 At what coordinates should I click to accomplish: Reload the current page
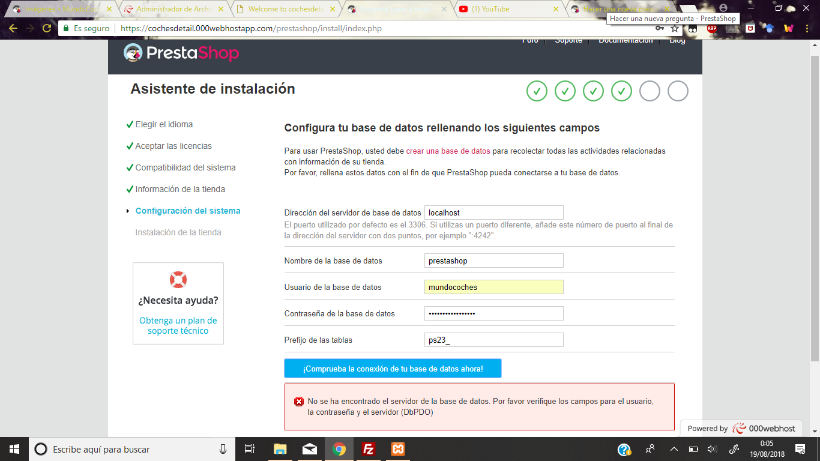[47, 28]
